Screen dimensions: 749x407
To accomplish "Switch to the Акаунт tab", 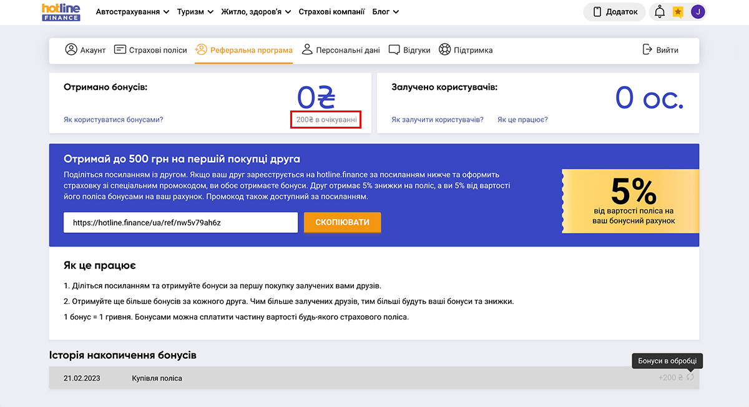I will (86, 50).
